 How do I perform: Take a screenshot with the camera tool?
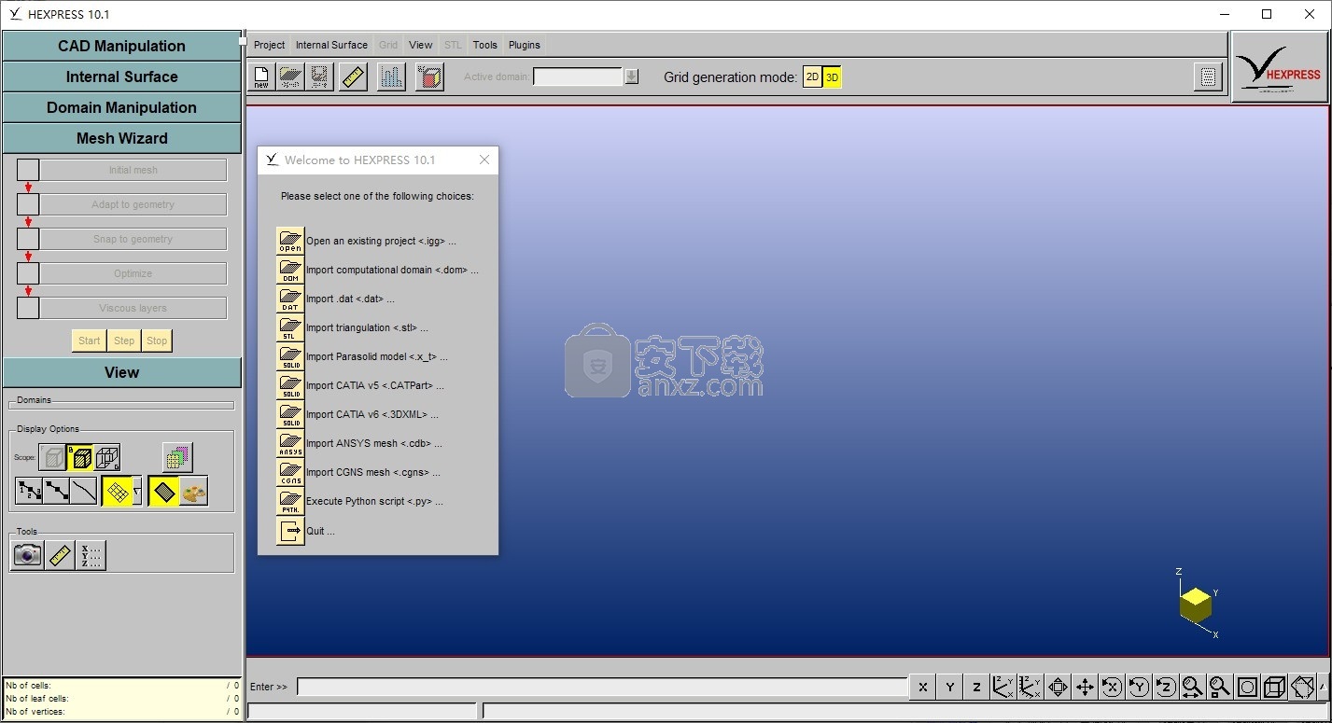[28, 555]
